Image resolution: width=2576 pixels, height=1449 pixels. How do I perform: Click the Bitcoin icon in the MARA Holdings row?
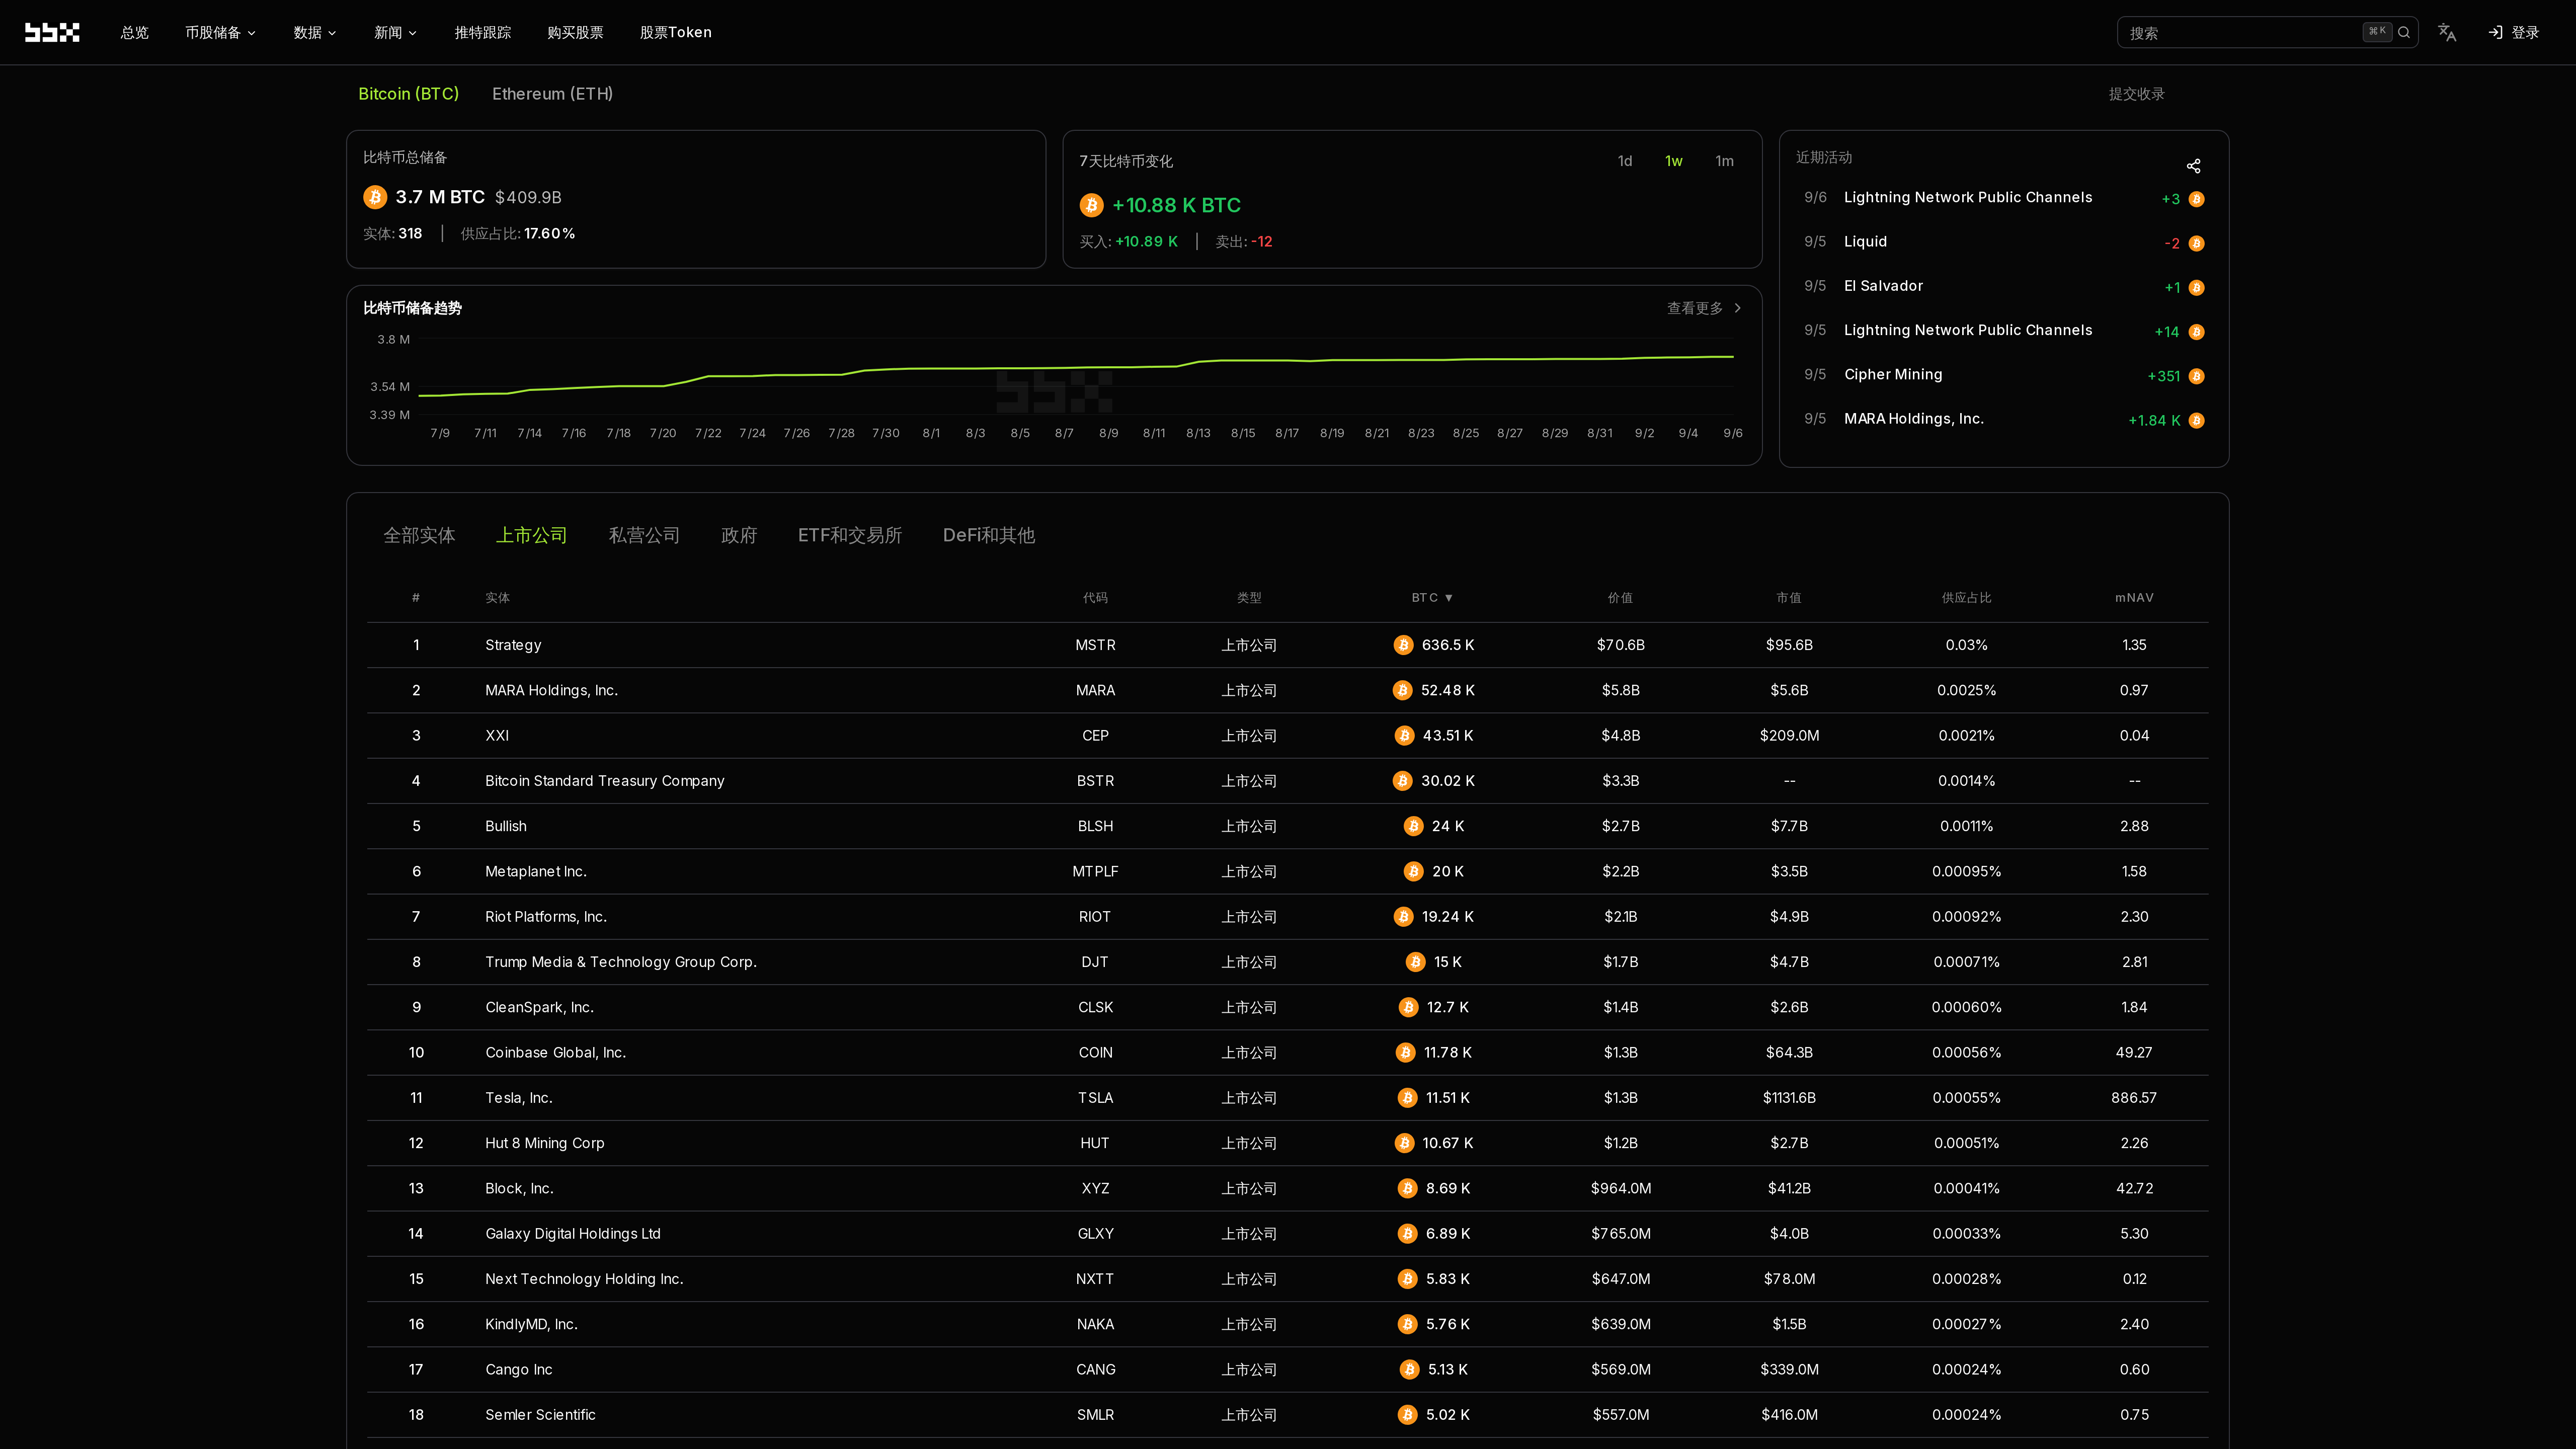(1402, 690)
